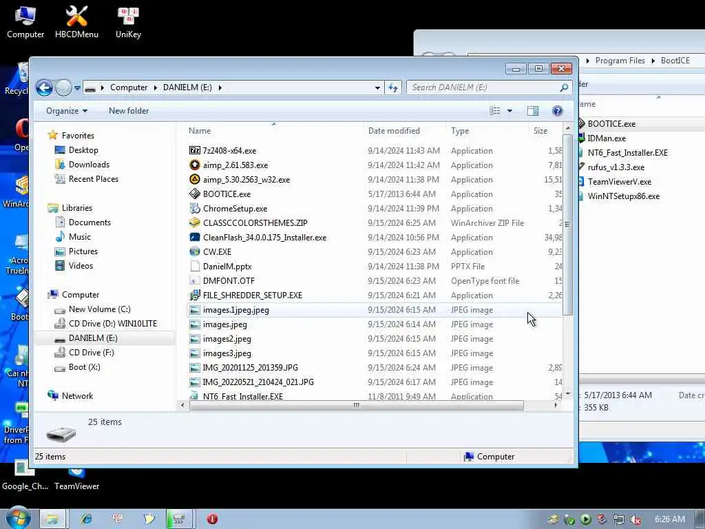Click the Forward navigation arrow
705x529 pixels.
click(64, 87)
